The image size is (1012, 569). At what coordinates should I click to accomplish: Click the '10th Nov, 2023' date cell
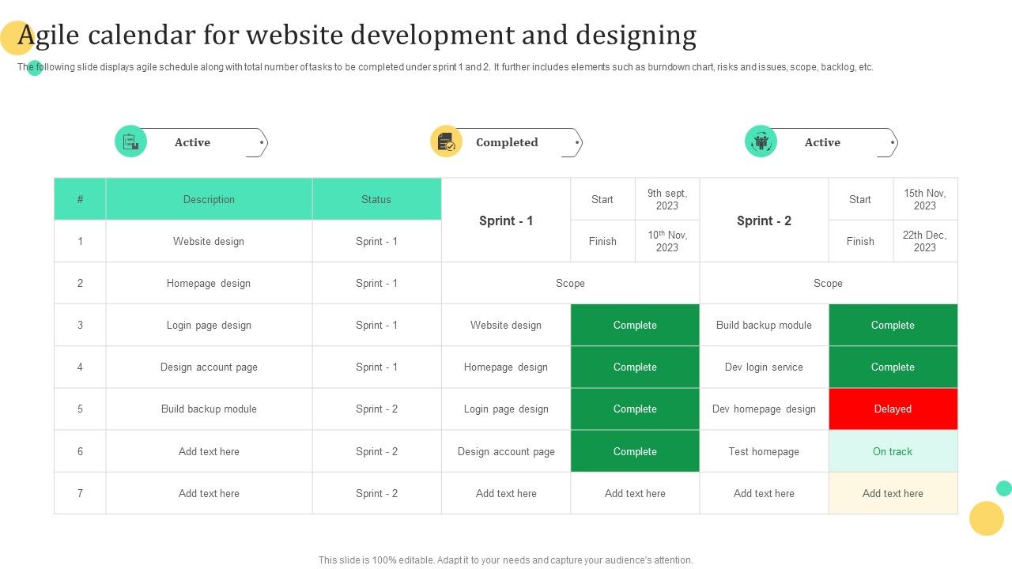coord(667,241)
